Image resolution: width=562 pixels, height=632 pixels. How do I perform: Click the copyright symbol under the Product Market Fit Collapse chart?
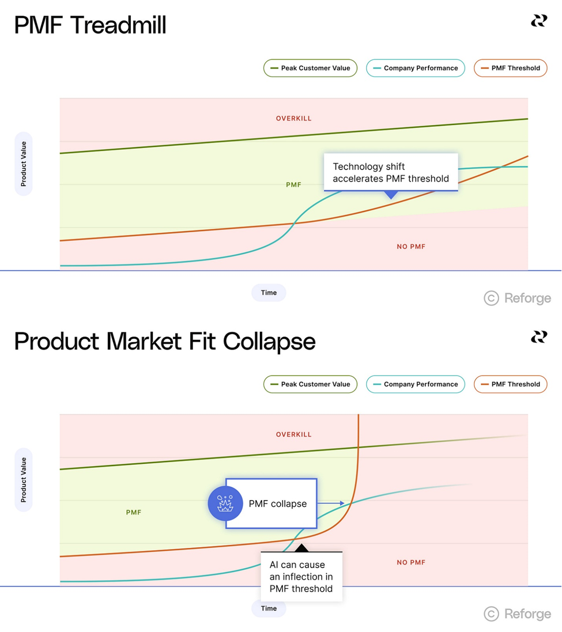[x=491, y=614]
